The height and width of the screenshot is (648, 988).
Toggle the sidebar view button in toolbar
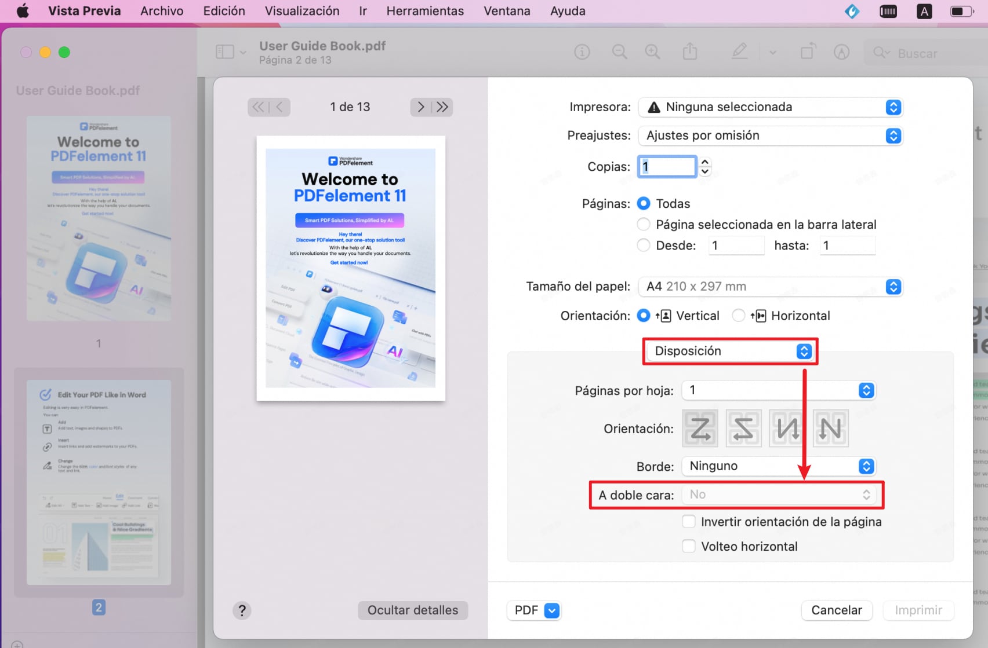point(224,52)
